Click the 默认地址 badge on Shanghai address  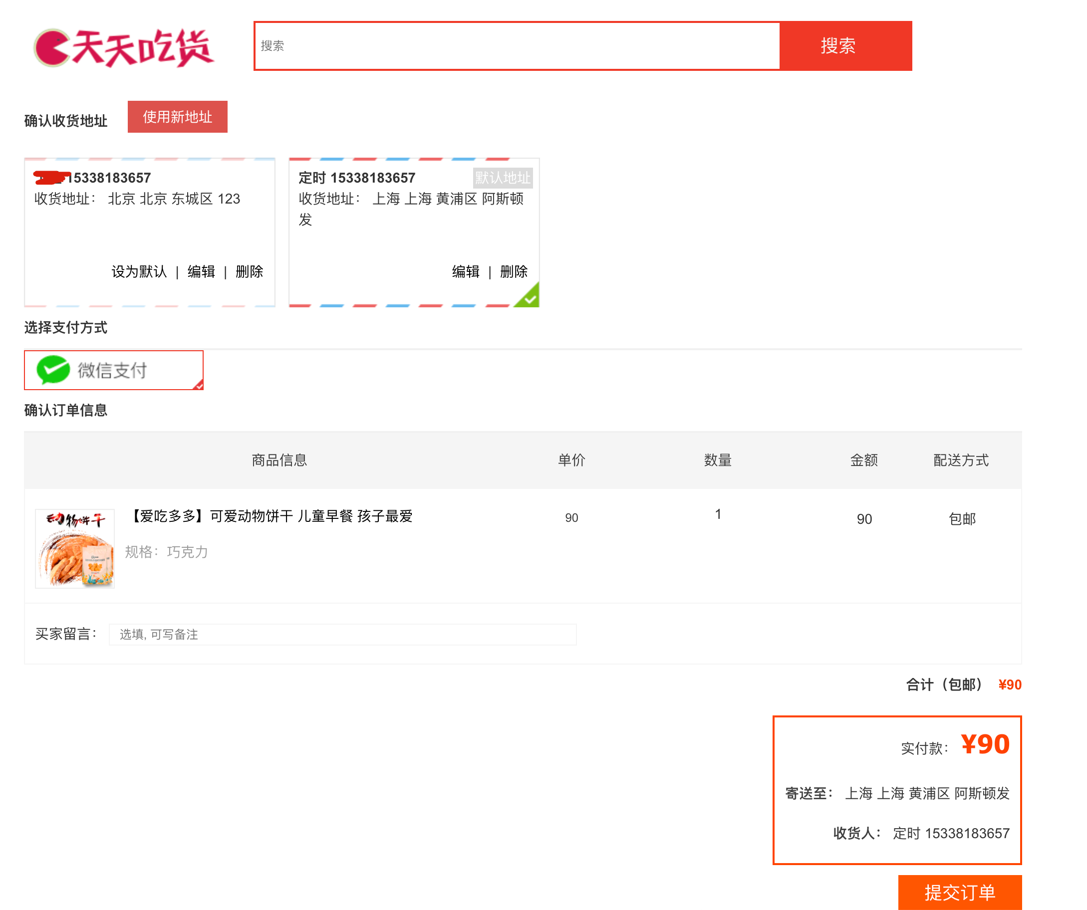click(502, 178)
